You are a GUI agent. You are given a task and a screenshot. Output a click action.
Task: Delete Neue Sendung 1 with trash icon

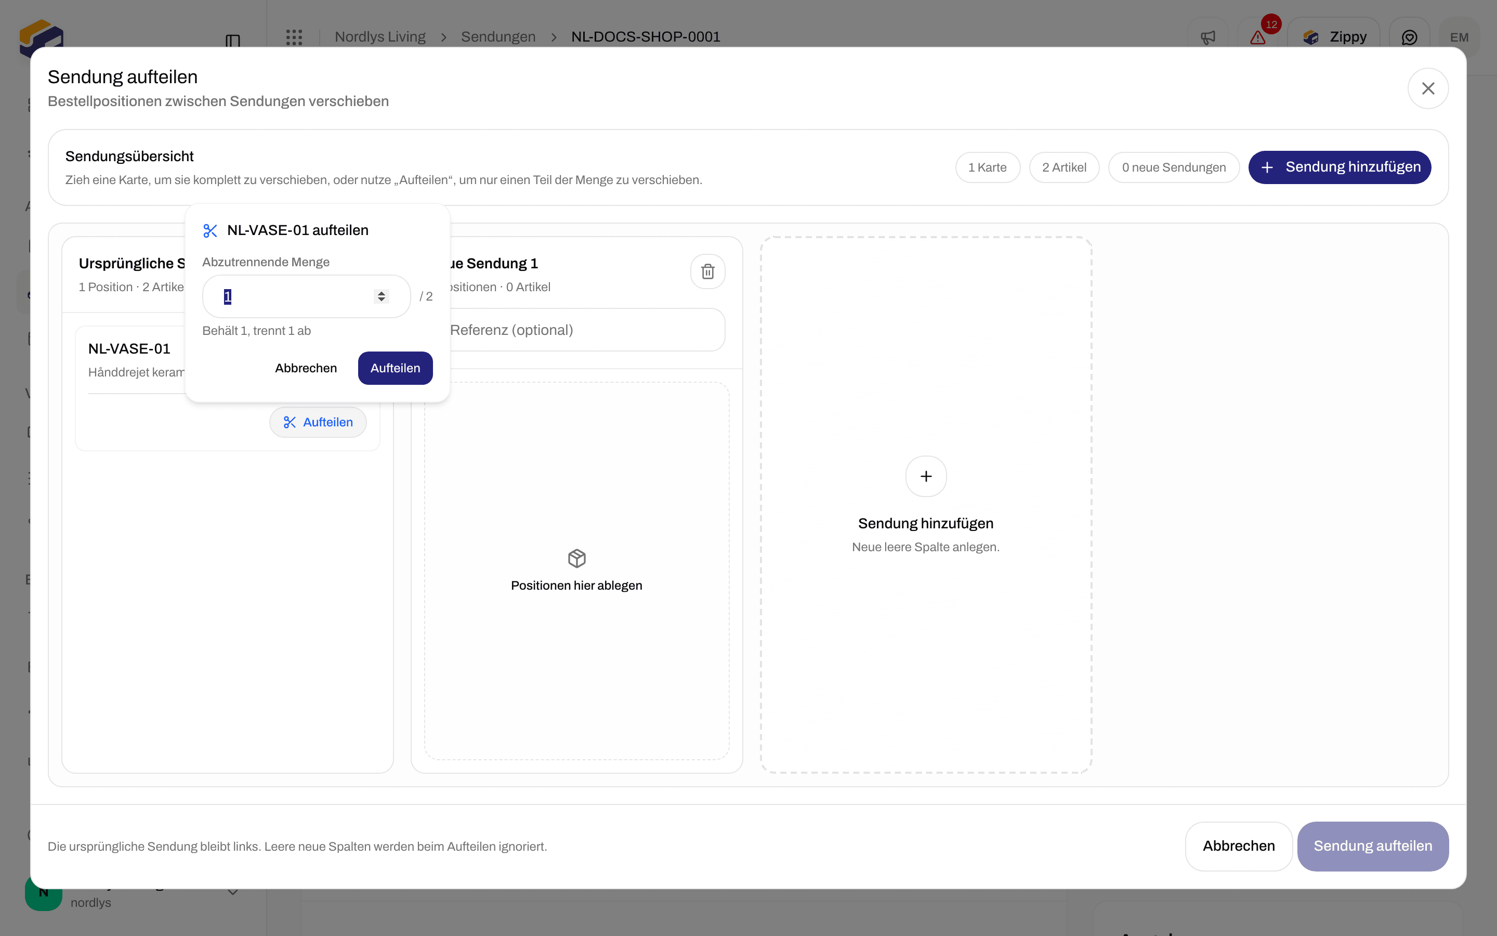click(x=707, y=271)
